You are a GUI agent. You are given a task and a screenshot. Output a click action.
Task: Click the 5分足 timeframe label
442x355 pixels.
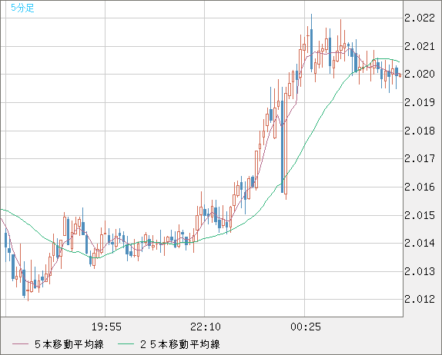coord(22,8)
